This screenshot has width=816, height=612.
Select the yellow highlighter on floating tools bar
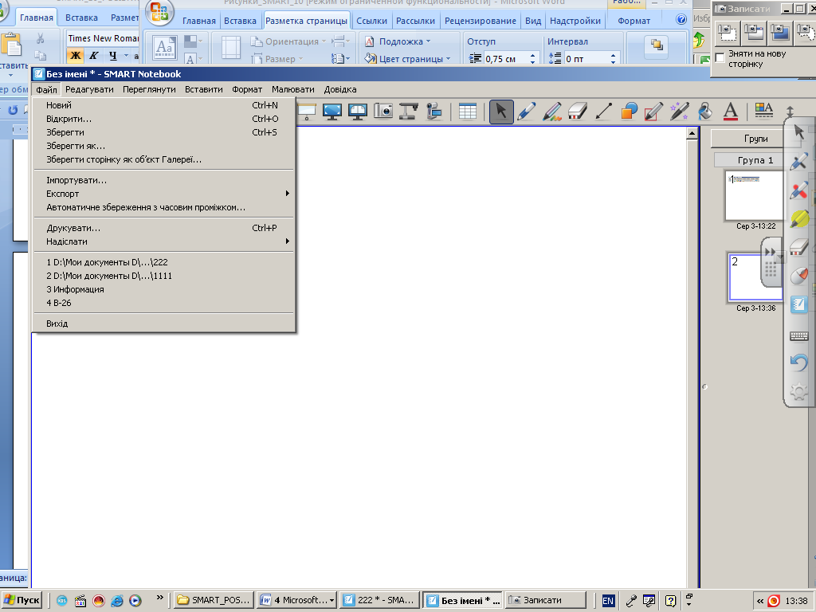tap(798, 218)
